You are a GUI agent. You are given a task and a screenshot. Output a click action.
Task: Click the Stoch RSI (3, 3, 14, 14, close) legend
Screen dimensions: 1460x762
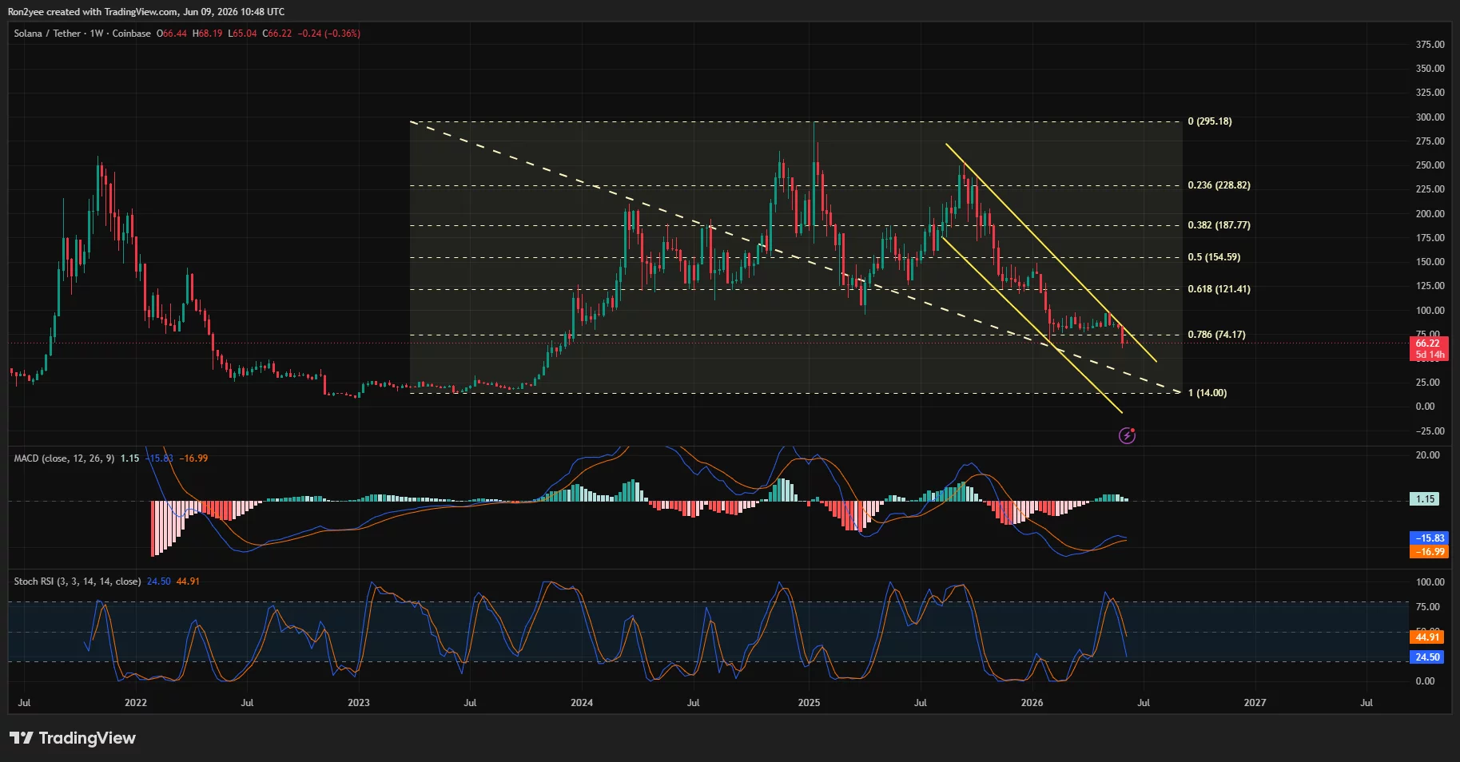pos(78,581)
